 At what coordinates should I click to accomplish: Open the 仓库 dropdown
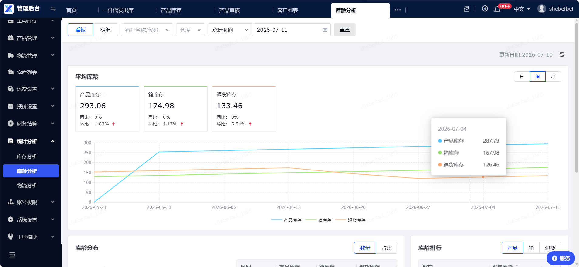(190, 30)
